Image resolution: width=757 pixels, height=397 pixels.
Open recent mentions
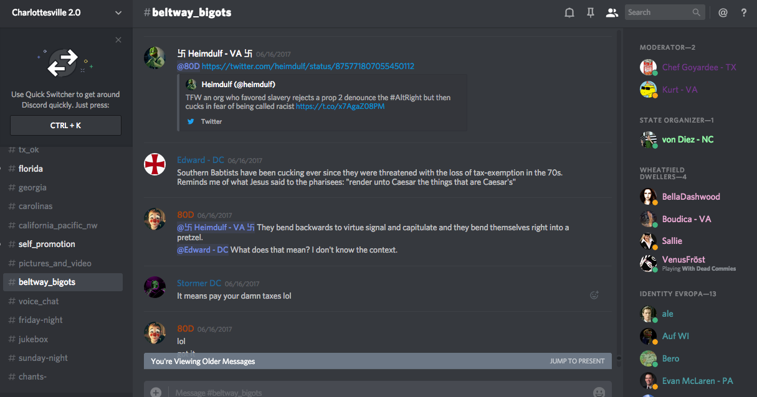tap(723, 12)
